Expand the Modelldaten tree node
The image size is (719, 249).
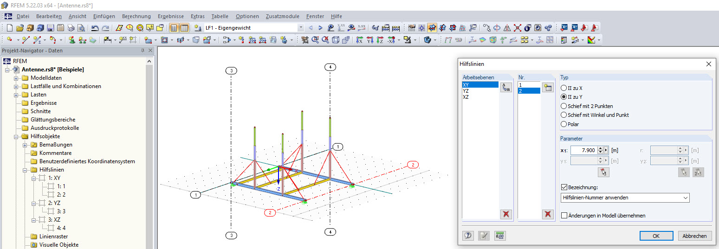click(16, 78)
